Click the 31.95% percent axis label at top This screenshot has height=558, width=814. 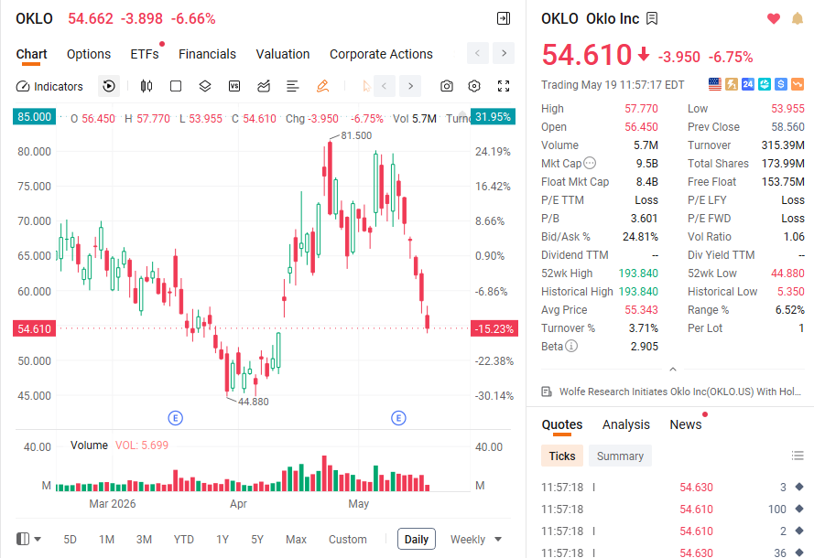pyautogui.click(x=494, y=117)
